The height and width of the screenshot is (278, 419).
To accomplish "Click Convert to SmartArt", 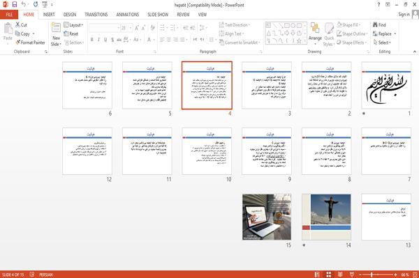I will (x=239, y=43).
